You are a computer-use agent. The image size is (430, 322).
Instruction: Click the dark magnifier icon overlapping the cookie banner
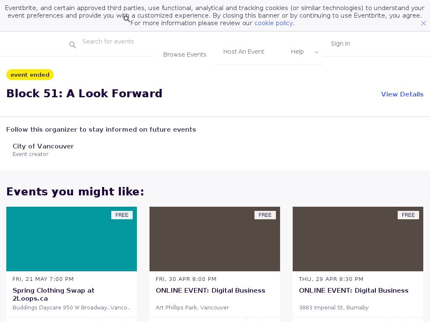tap(127, 18)
